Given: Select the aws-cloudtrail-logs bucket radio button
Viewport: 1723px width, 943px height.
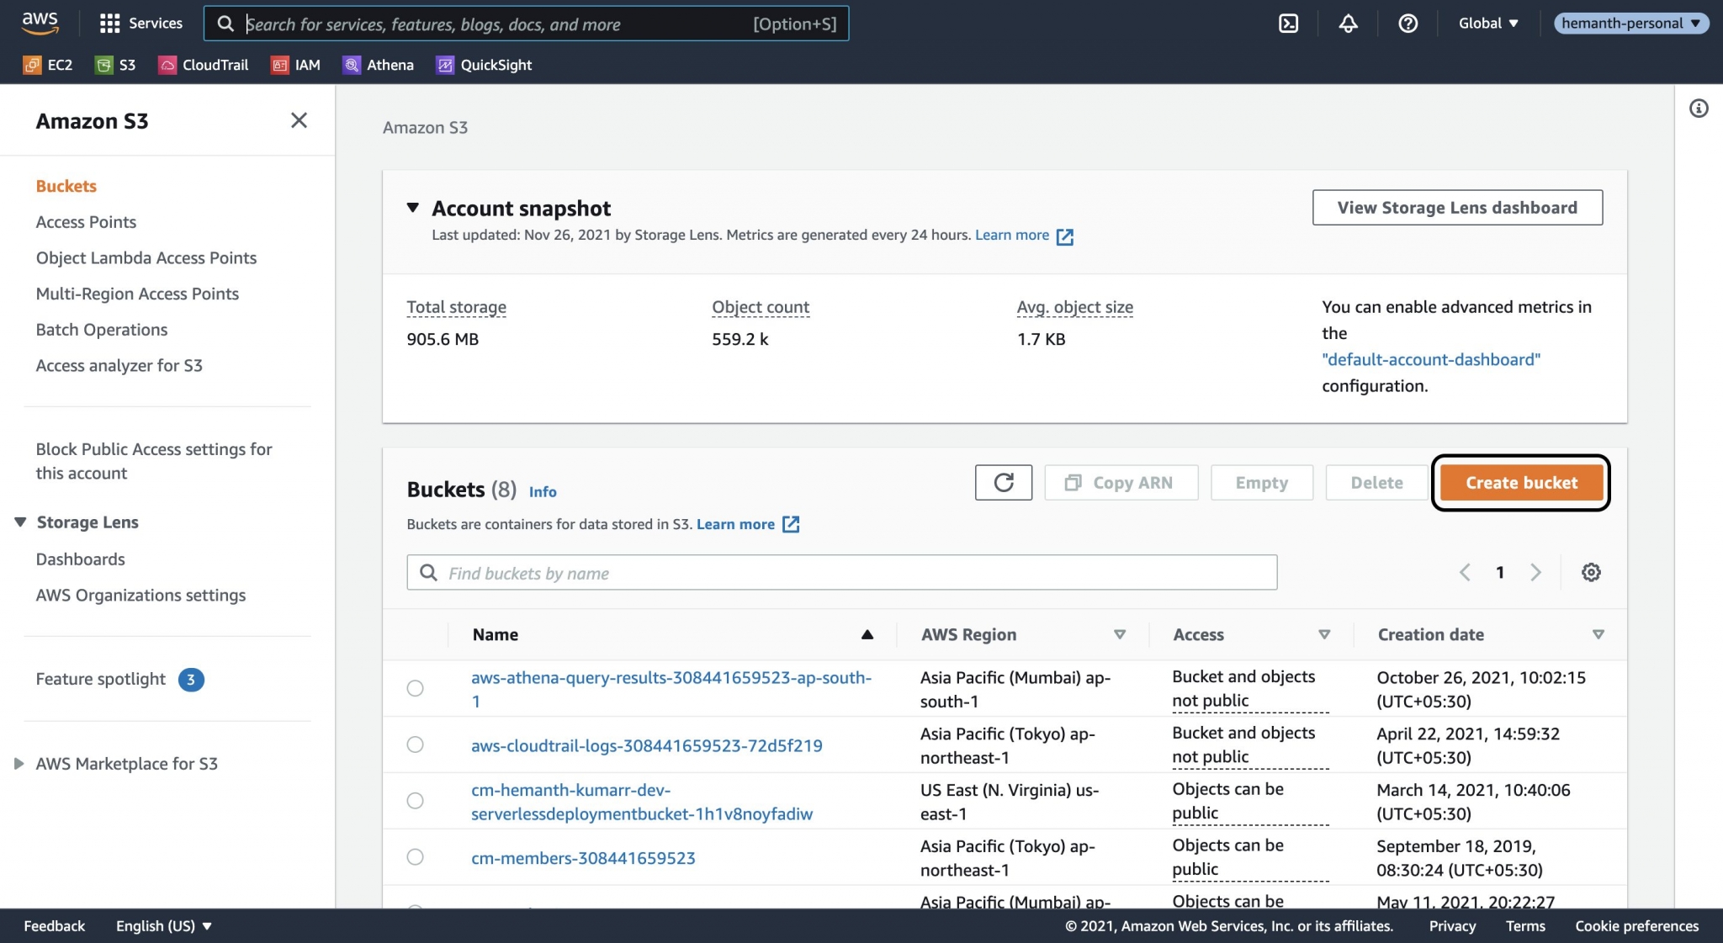Looking at the screenshot, I should [415, 744].
